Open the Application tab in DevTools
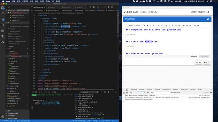 coord(184,89)
